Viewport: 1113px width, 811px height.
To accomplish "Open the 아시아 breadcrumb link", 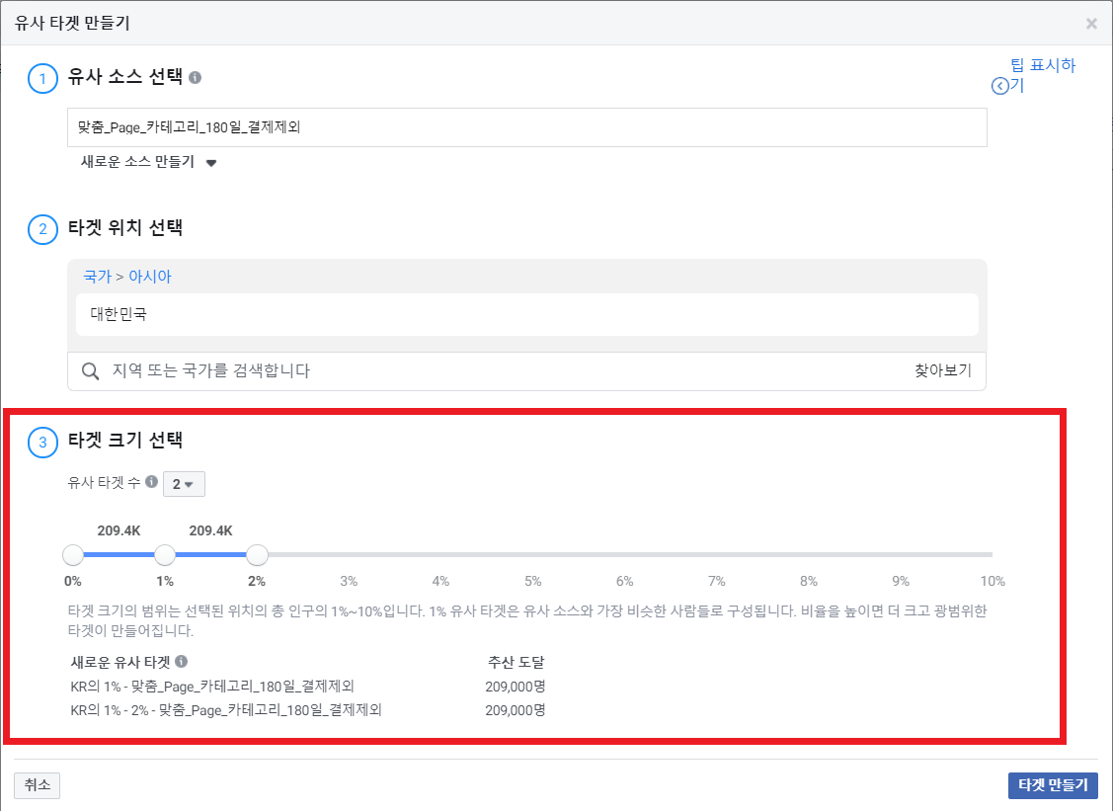I will 150,277.
